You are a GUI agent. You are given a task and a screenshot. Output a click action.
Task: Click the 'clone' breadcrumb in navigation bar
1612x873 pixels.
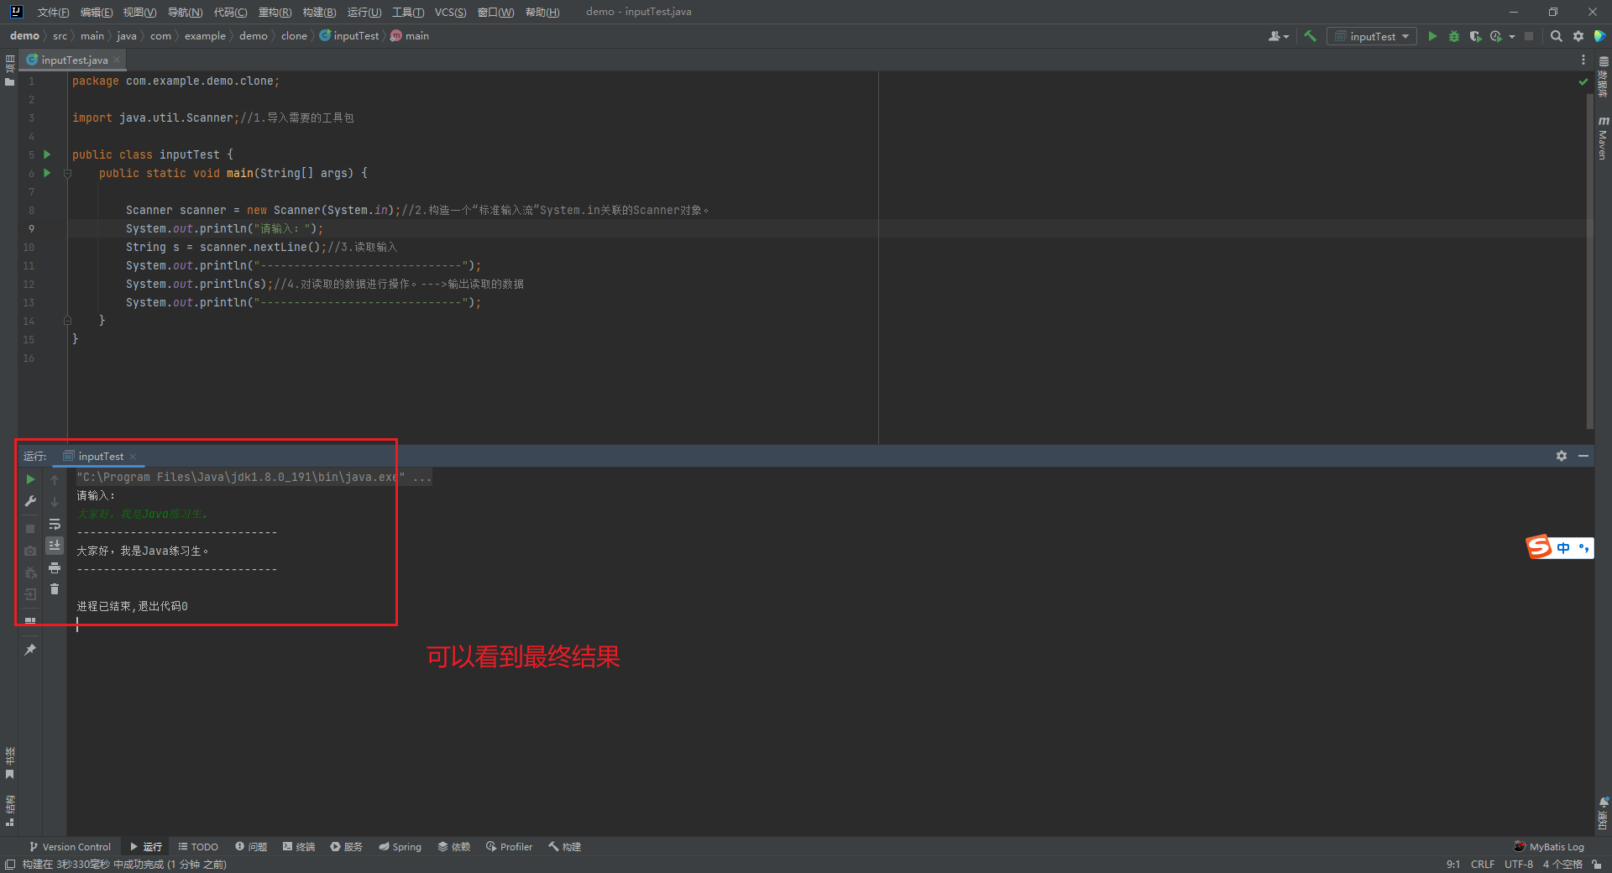[294, 36]
